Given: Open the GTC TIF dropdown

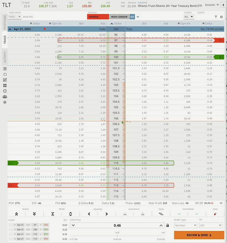Looking at the screenshot, I should (211, 225).
